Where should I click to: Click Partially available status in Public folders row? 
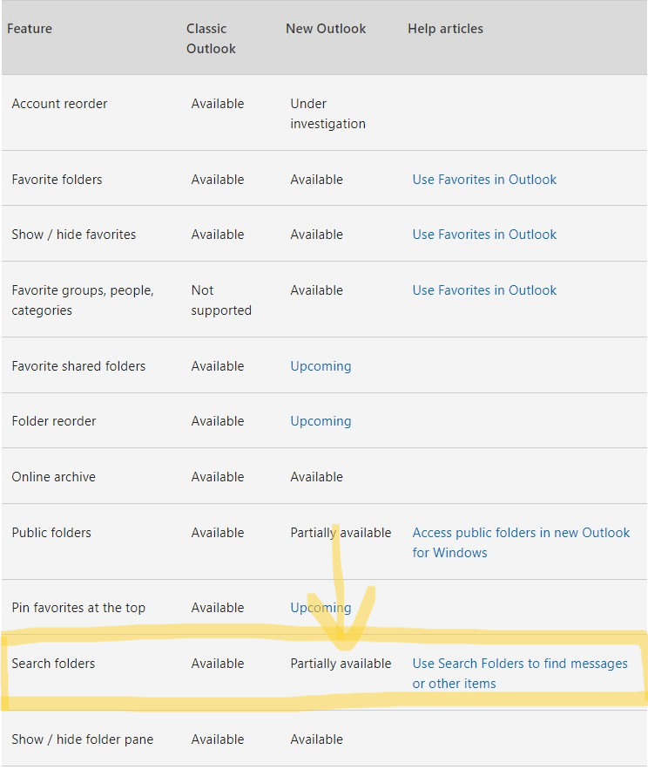341,533
